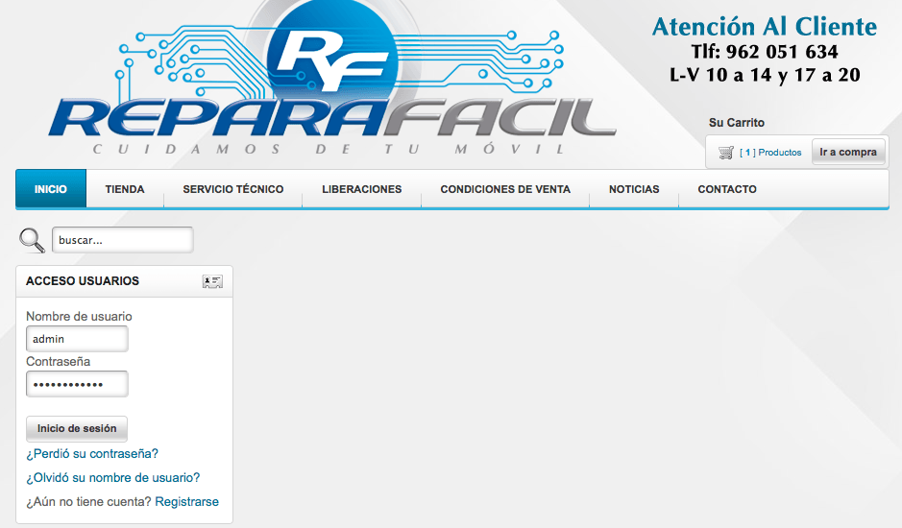The image size is (902, 528).
Task: Go to SERVICIO TÉCNICO page
Action: [x=233, y=189]
